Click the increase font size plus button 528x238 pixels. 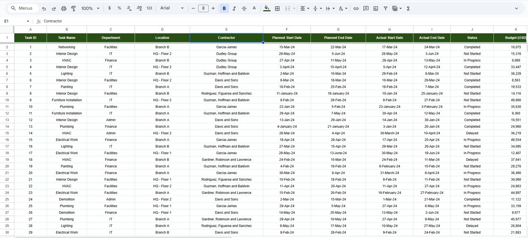click(x=213, y=8)
